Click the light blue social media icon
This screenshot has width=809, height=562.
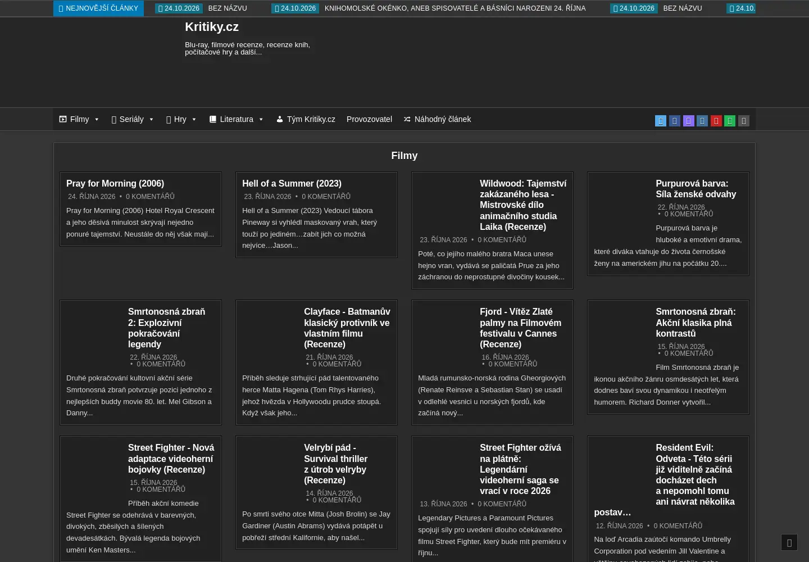661,121
